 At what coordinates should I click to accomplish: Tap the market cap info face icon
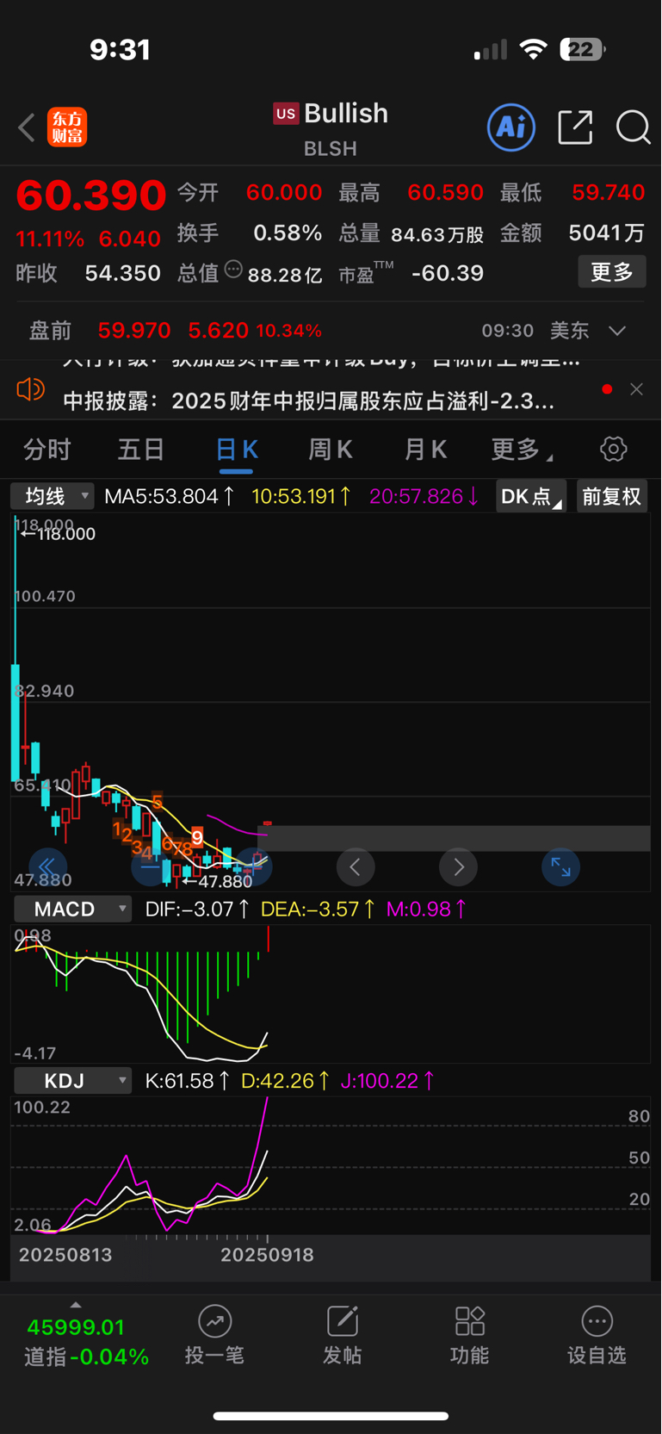coord(233,270)
